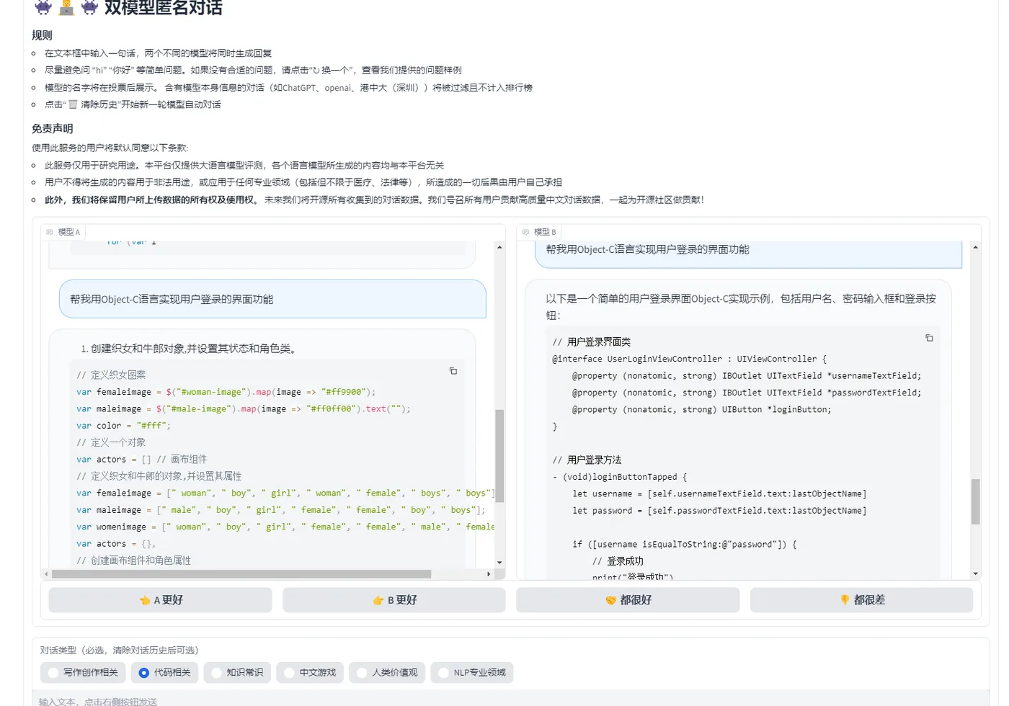Screen dimensions: 1009x706
Task: Click Model A vertical scrollbar thumb
Action: click(x=499, y=455)
